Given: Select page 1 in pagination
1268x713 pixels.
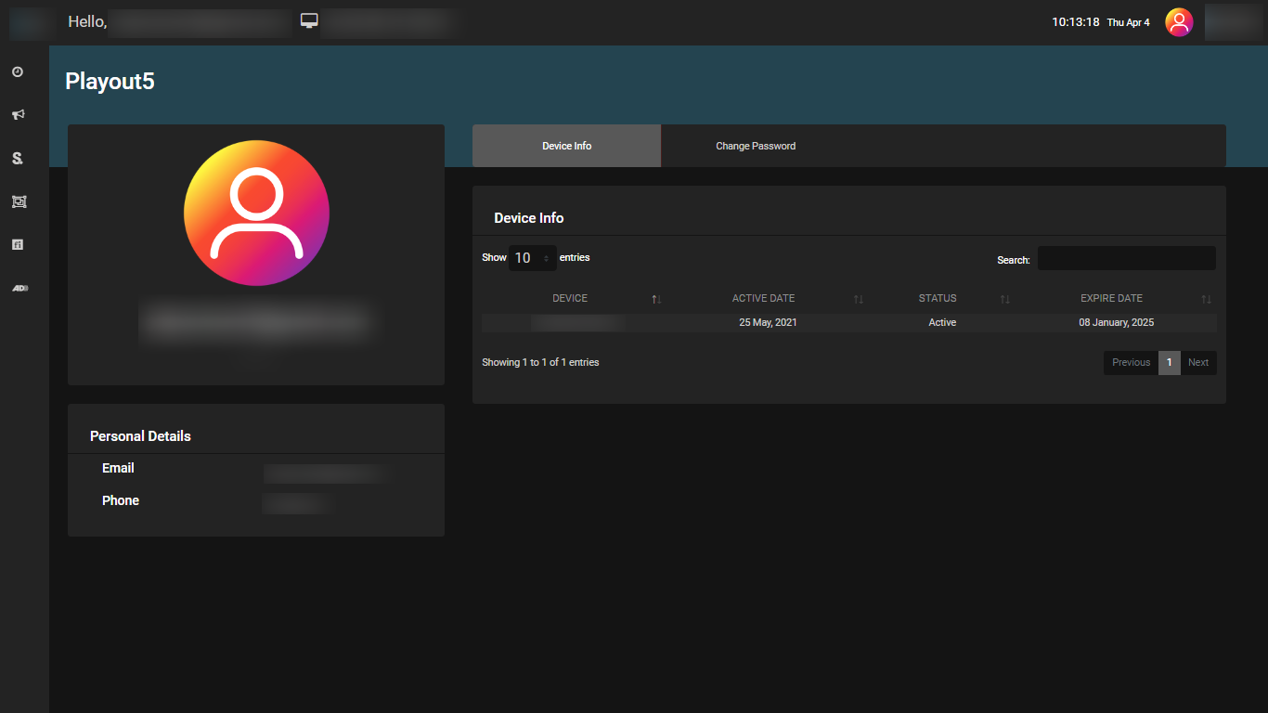Looking at the screenshot, I should point(1169,363).
